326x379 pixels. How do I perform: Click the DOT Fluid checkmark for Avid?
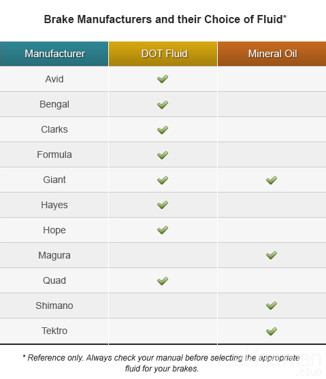pyautogui.click(x=163, y=79)
